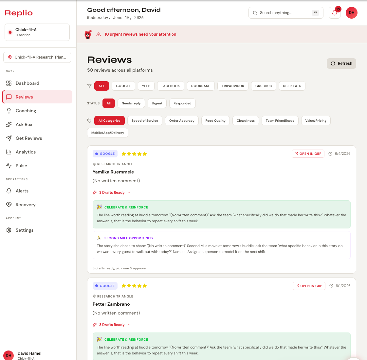The width and height of the screenshot is (367, 360).
Task: Click the platform filter funnel icon
Action: [89, 86]
